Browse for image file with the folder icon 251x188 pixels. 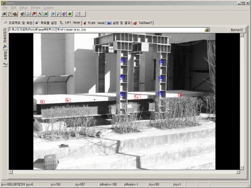tap(207, 30)
